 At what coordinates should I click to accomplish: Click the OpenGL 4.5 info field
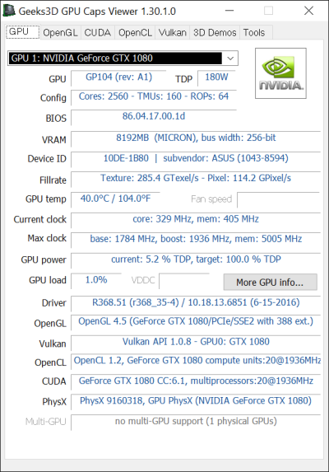coord(196,322)
